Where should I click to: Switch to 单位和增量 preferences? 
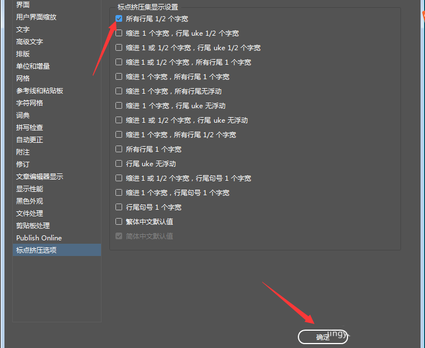point(33,66)
